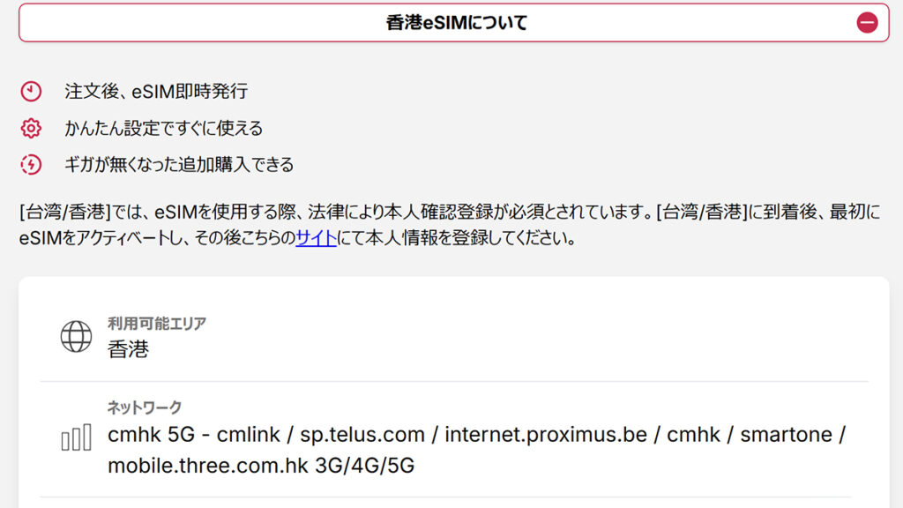Click the globe icon for 利用可能エリア
This screenshot has width=903, height=508.
coord(76,336)
